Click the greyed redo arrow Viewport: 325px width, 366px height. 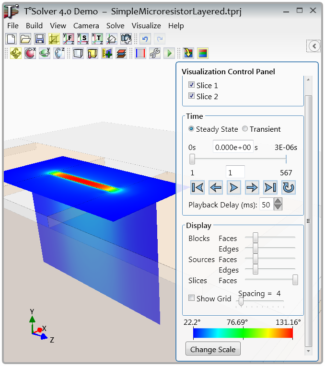[x=160, y=39]
